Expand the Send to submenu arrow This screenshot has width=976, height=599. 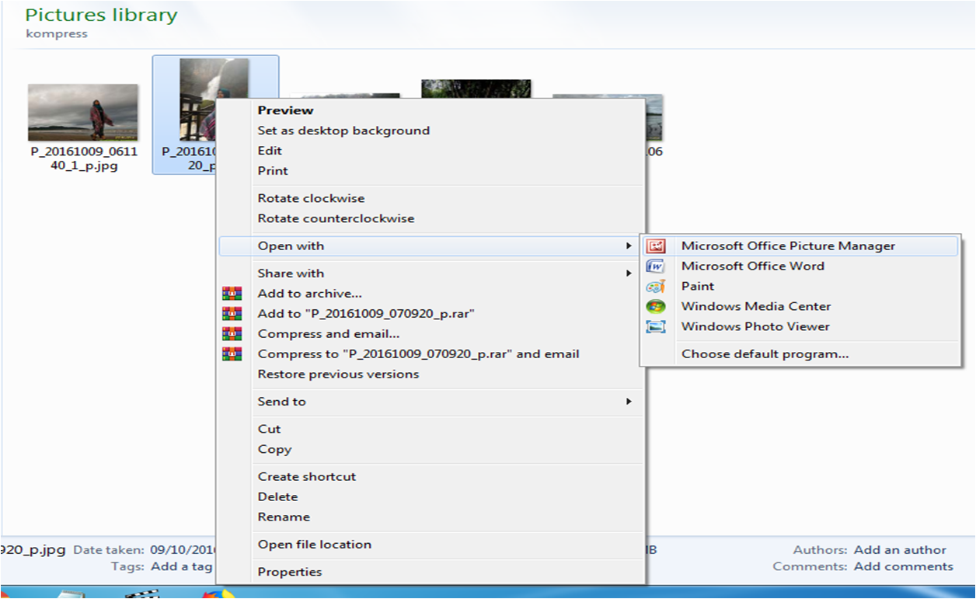pos(629,402)
